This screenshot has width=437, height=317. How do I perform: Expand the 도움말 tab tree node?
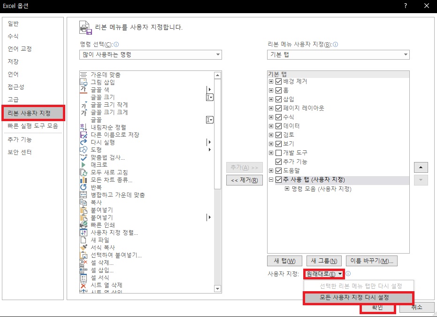point(271,170)
